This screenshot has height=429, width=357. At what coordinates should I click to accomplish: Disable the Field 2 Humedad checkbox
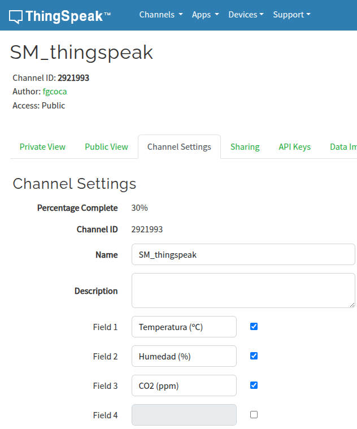click(x=254, y=356)
